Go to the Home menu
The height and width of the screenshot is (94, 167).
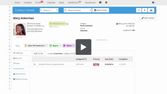[17, 3]
